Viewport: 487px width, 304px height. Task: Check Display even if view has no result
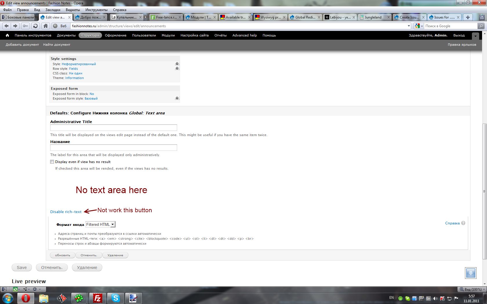[x=52, y=162]
